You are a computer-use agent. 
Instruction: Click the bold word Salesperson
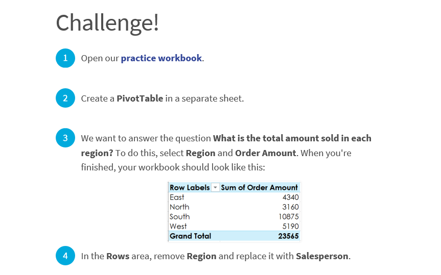322,256
